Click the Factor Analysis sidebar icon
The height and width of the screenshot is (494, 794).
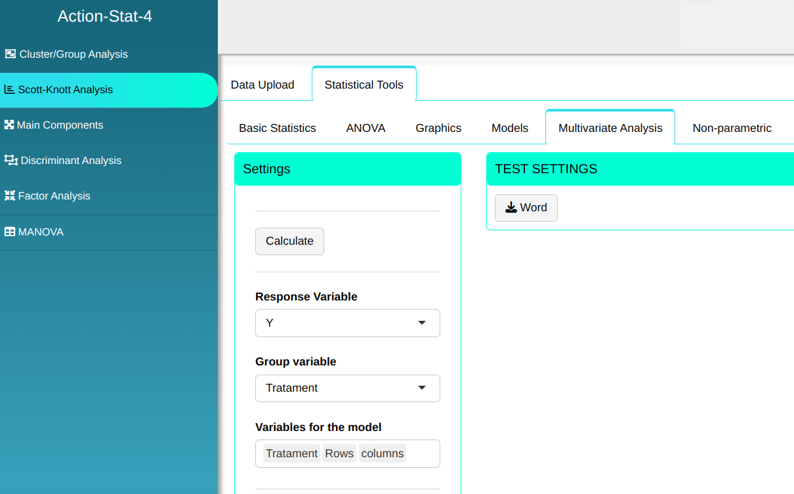pos(9,196)
